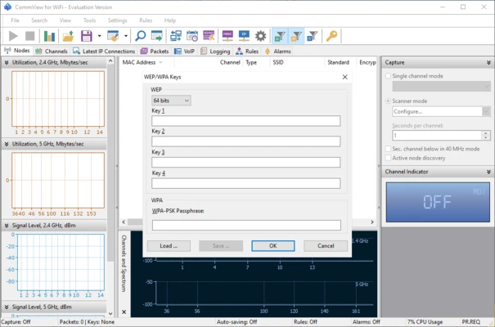495x327 pixels.
Task: Open the Help menu
Action: coord(170,20)
